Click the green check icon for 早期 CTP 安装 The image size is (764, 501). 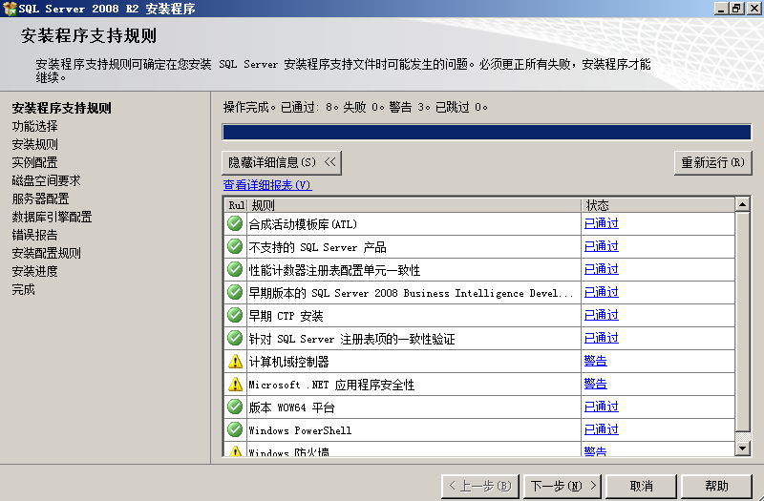pyautogui.click(x=235, y=315)
